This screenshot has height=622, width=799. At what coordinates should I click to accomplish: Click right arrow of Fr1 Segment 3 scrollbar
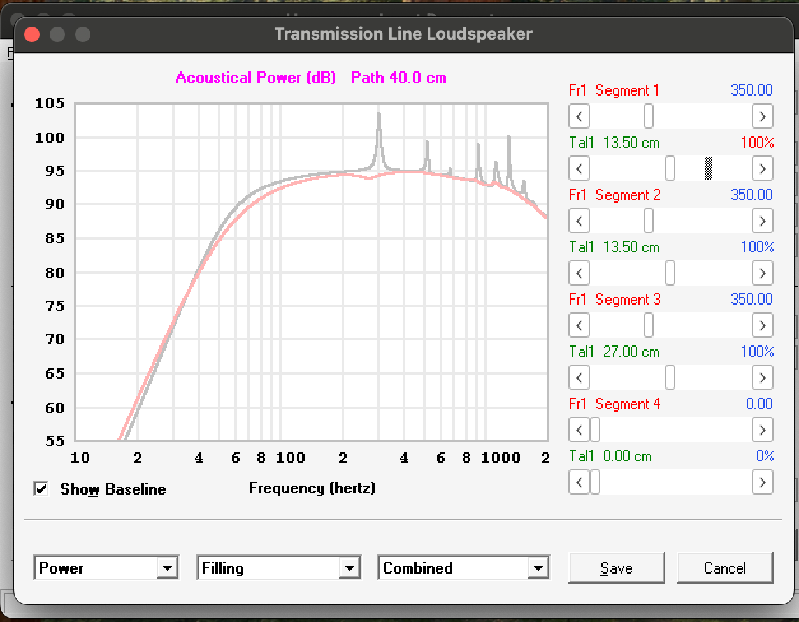tap(763, 326)
